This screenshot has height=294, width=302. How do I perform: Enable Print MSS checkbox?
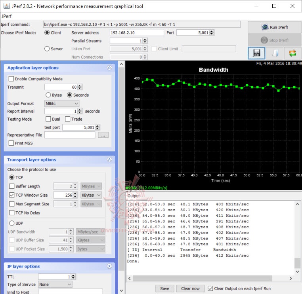pyautogui.click(x=11, y=143)
